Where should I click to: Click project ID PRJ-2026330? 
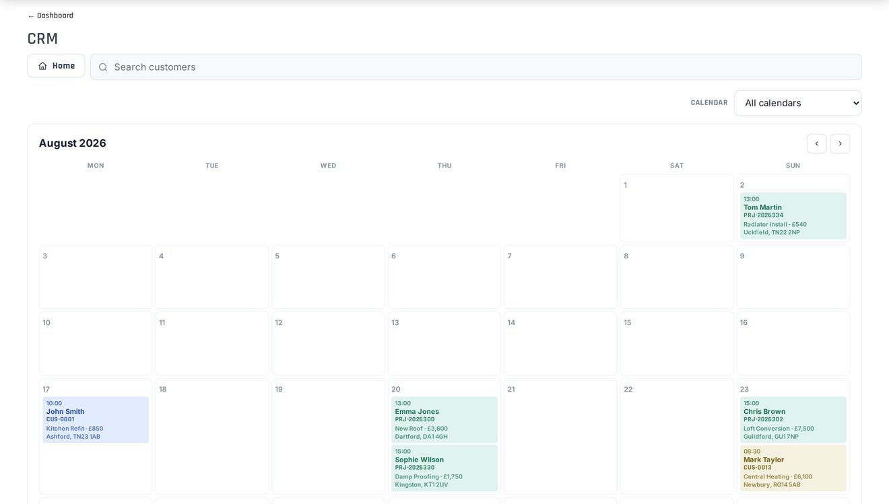(415, 468)
